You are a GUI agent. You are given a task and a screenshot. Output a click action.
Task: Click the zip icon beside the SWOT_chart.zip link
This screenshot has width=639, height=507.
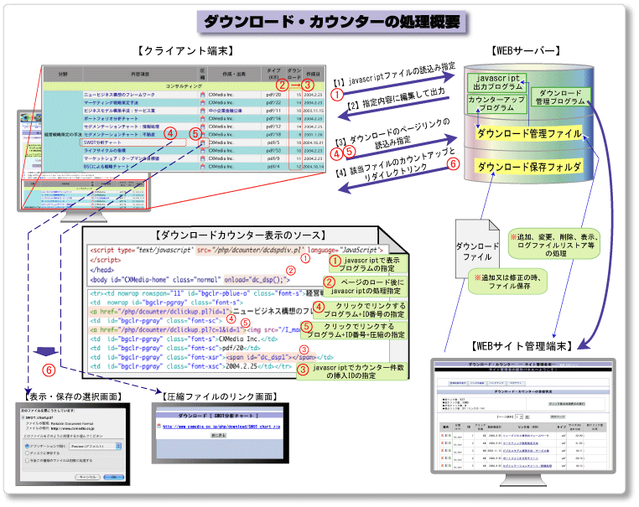158,426
